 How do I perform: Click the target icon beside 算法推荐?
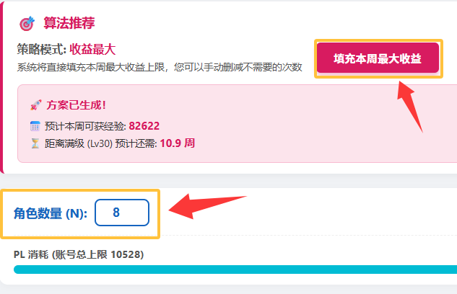[x=26, y=24]
